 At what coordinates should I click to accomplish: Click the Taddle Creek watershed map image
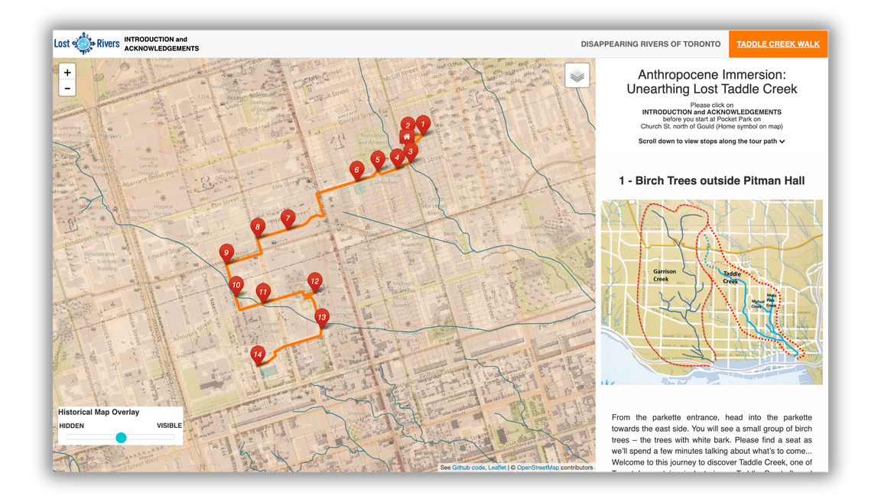pos(712,292)
